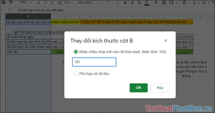Open the fill color bucket
The width and height of the screenshot is (215, 113).
tap(156, 2)
